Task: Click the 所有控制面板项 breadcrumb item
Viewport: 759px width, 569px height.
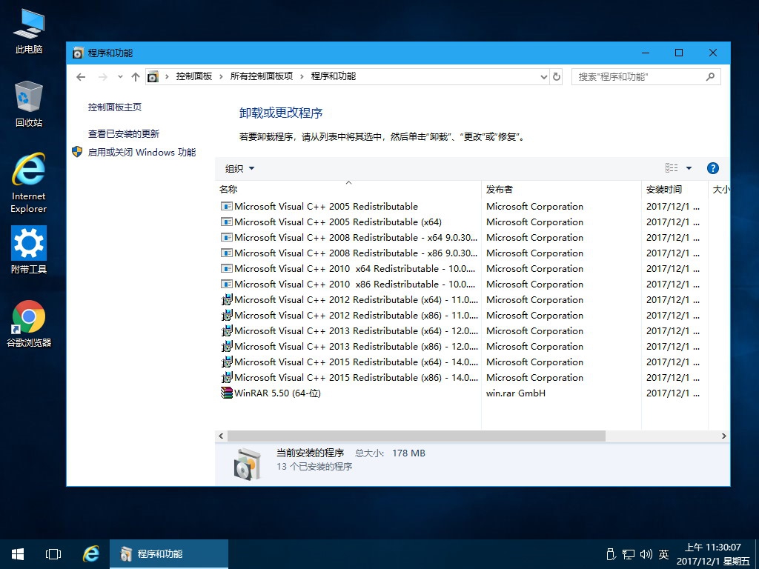Action: [x=262, y=76]
